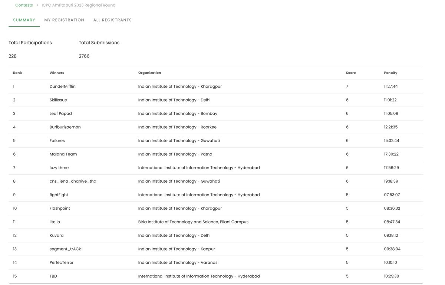Click rank number 1 cell
The image size is (445, 285).
pos(14,86)
